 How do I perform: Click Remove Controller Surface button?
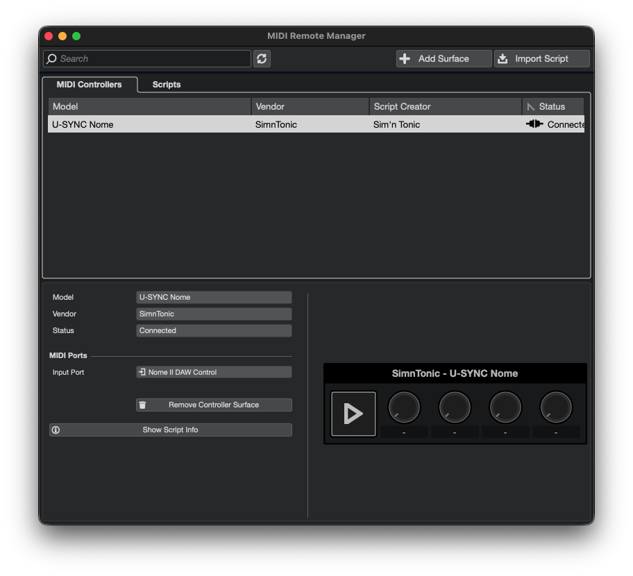click(x=214, y=405)
